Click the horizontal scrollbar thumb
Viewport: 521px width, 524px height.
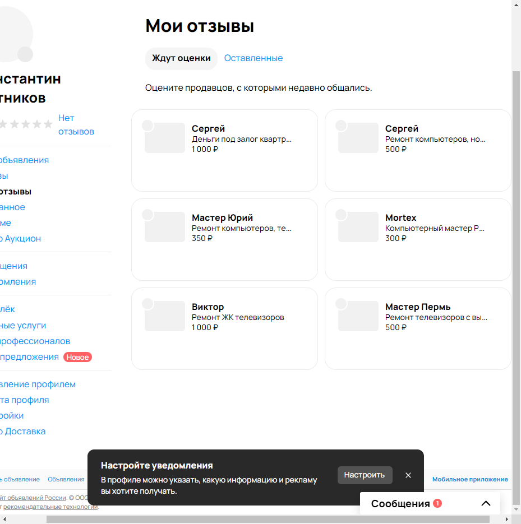click(268, 520)
